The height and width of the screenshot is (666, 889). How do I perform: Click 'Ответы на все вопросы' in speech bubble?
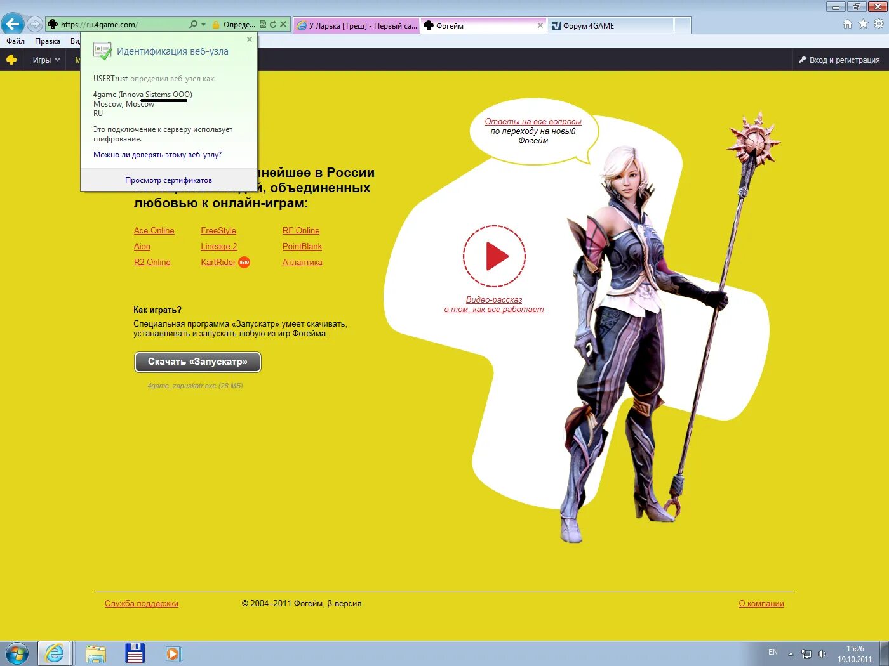[x=533, y=122]
